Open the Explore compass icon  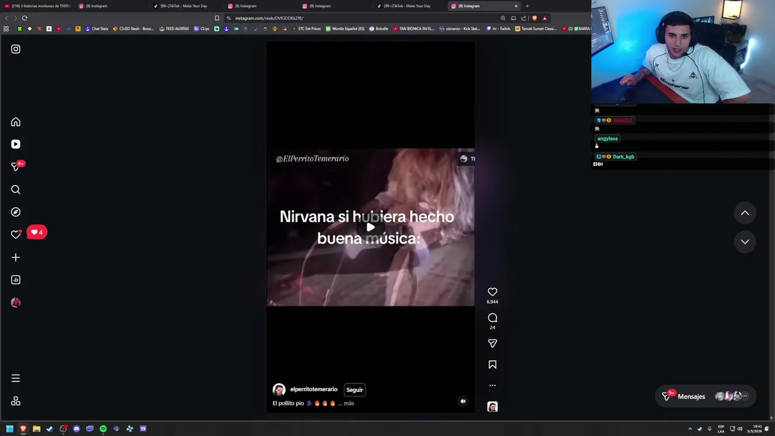[16, 212]
